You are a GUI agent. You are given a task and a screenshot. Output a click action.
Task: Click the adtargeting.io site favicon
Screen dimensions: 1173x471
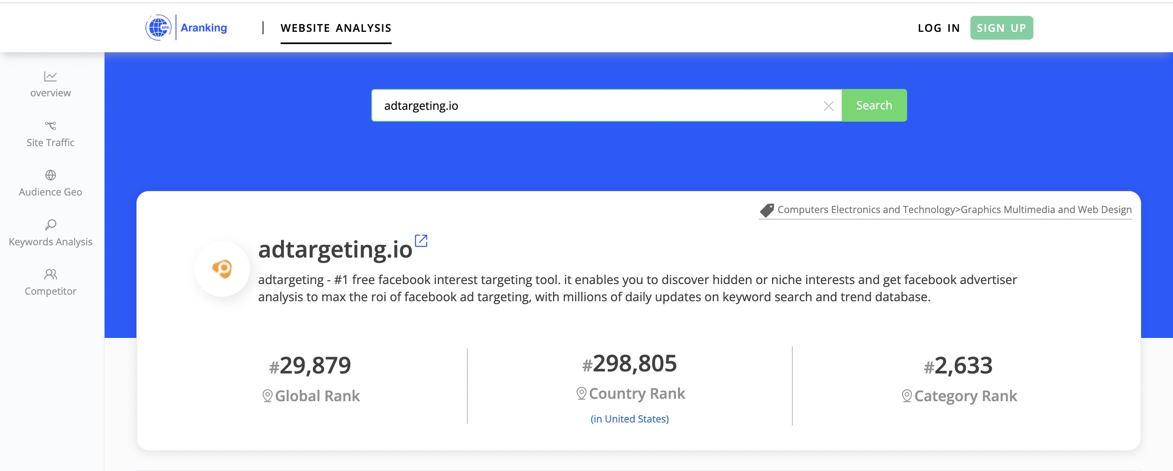coord(222,269)
